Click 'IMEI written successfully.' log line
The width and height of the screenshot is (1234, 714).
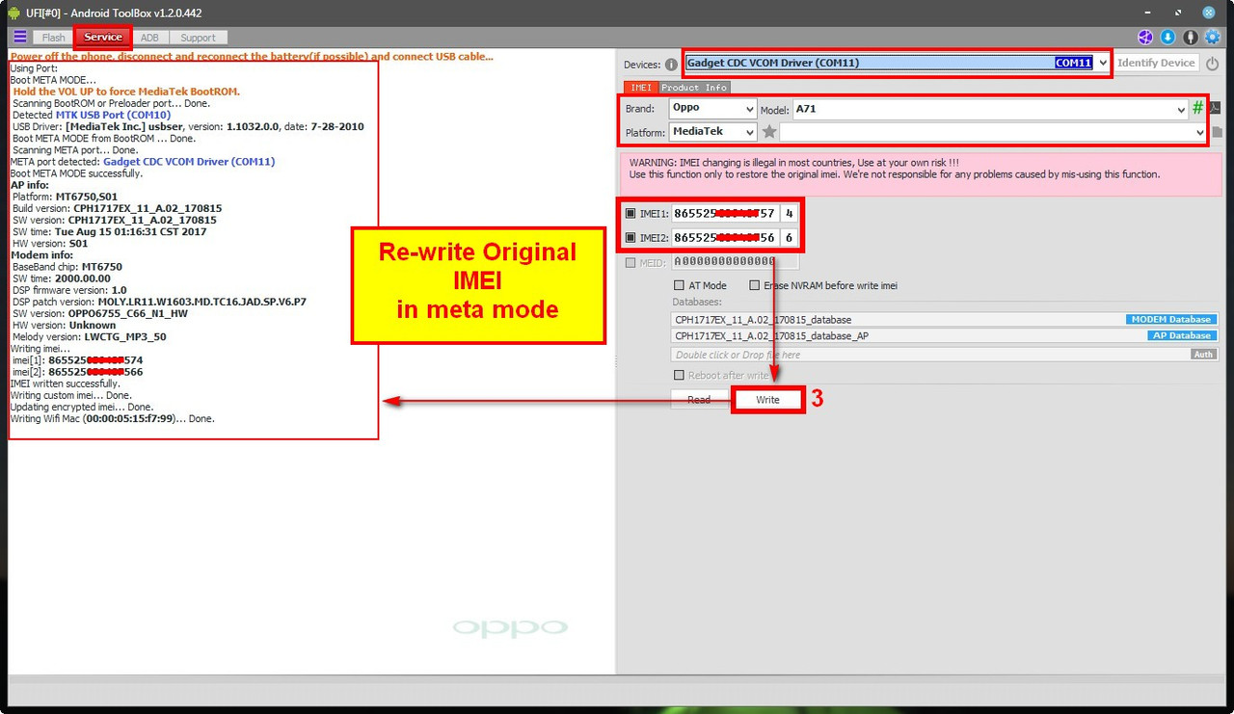[x=65, y=383]
